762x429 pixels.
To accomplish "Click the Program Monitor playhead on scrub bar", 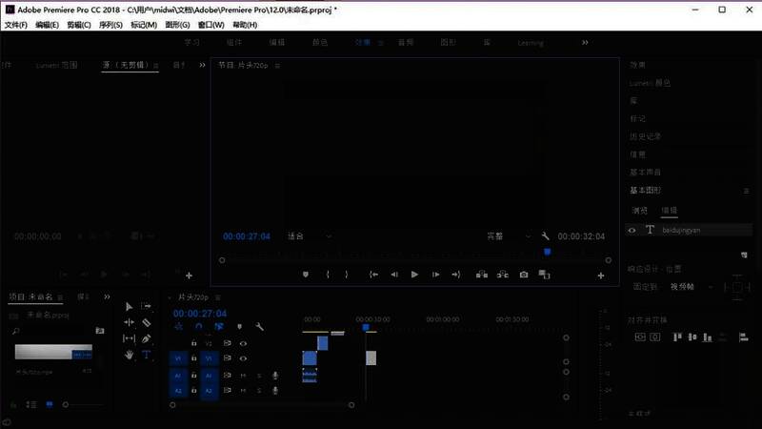I will (x=548, y=252).
